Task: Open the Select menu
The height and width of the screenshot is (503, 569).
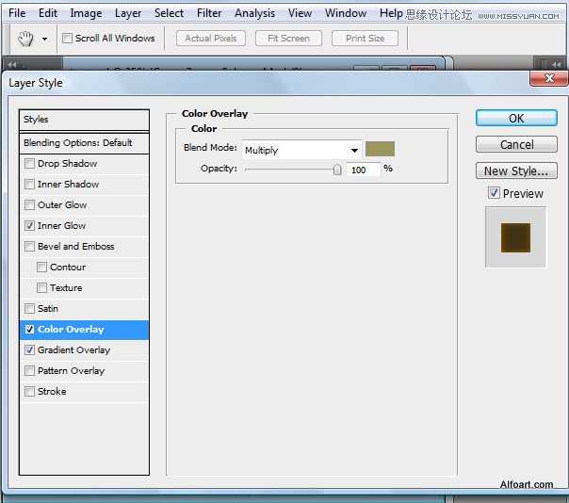Action: tap(170, 13)
